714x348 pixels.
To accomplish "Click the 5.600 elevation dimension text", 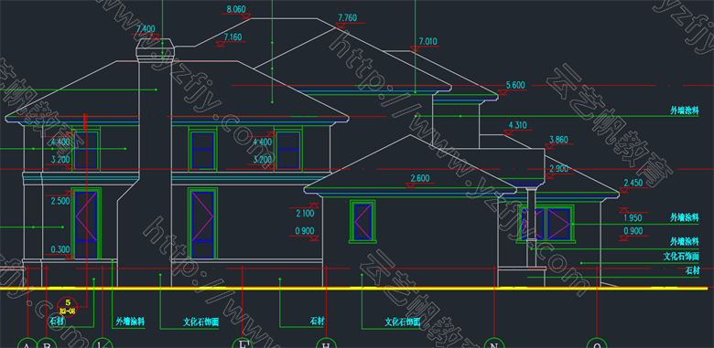I will (515, 85).
